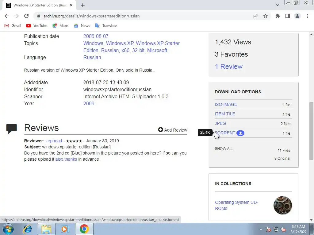Click the 1,432 Views text
The image size is (314, 235).
(x=233, y=42)
